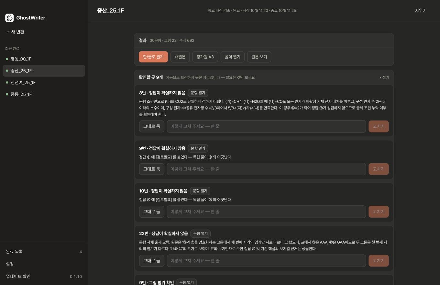
Task: Open the 영동_00_1F completed item
Action: [44, 59]
